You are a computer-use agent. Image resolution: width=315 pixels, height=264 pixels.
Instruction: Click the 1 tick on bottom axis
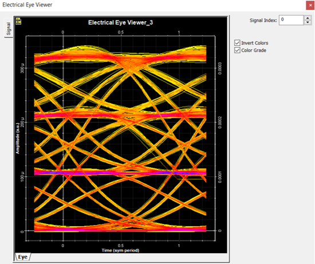[179, 246]
